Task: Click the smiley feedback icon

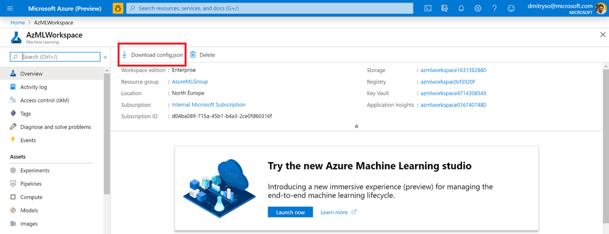Action: coord(511,8)
